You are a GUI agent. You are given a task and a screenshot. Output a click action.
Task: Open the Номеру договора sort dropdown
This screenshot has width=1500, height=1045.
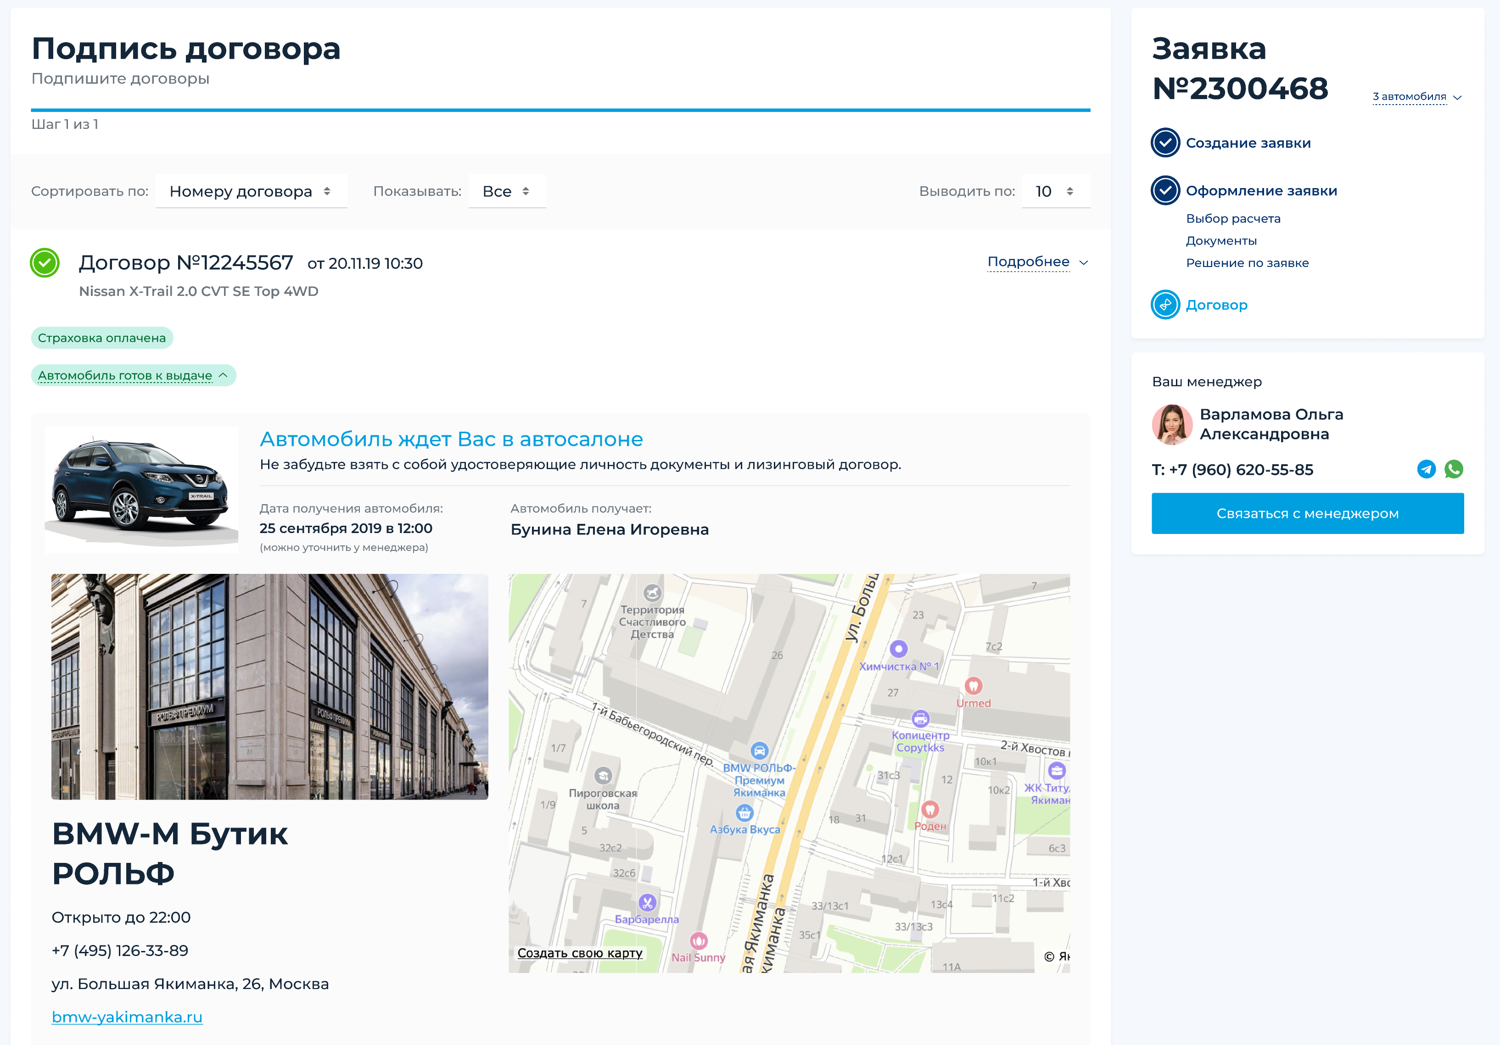[x=251, y=191]
